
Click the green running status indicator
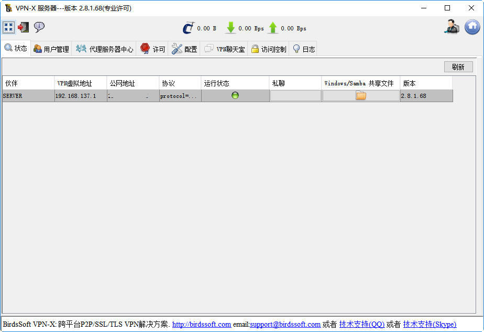pos(235,95)
